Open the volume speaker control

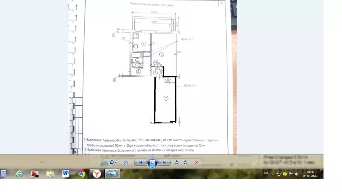pyautogui.click(x=297, y=174)
